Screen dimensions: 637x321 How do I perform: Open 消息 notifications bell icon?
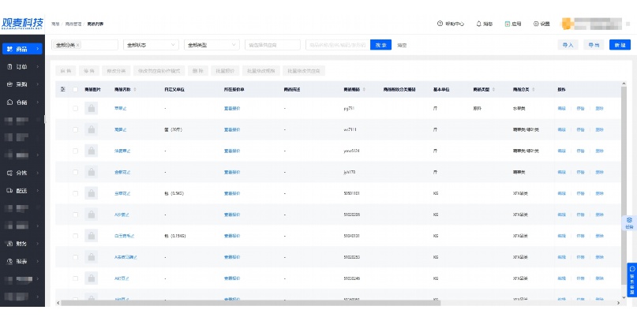tap(478, 24)
